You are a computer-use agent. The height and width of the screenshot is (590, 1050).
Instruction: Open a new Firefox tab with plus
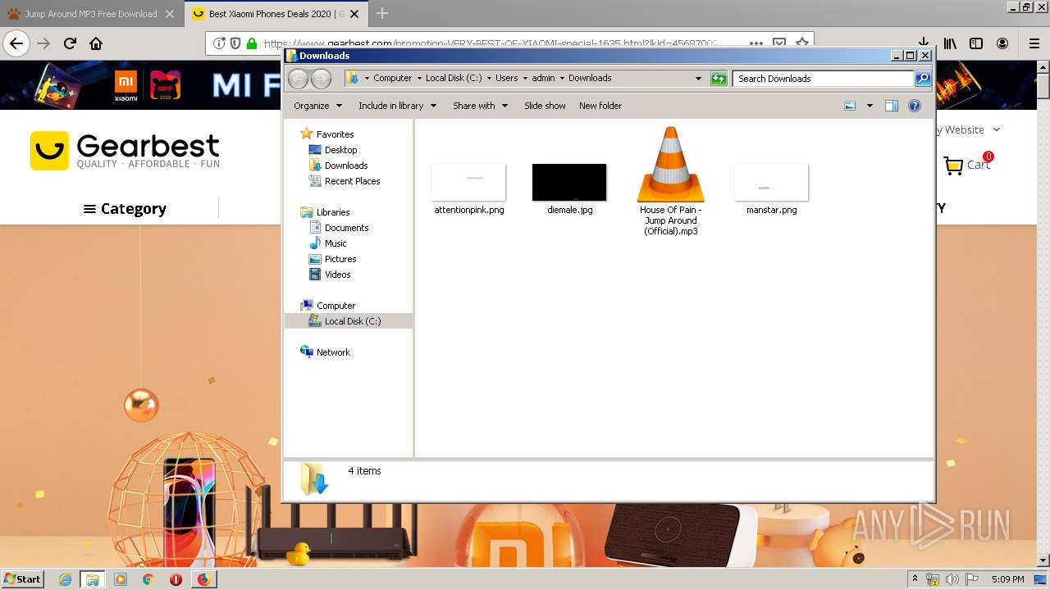pos(382,13)
